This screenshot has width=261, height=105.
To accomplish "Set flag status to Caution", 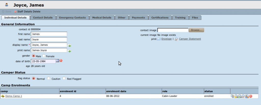I will (x=49, y=79).
